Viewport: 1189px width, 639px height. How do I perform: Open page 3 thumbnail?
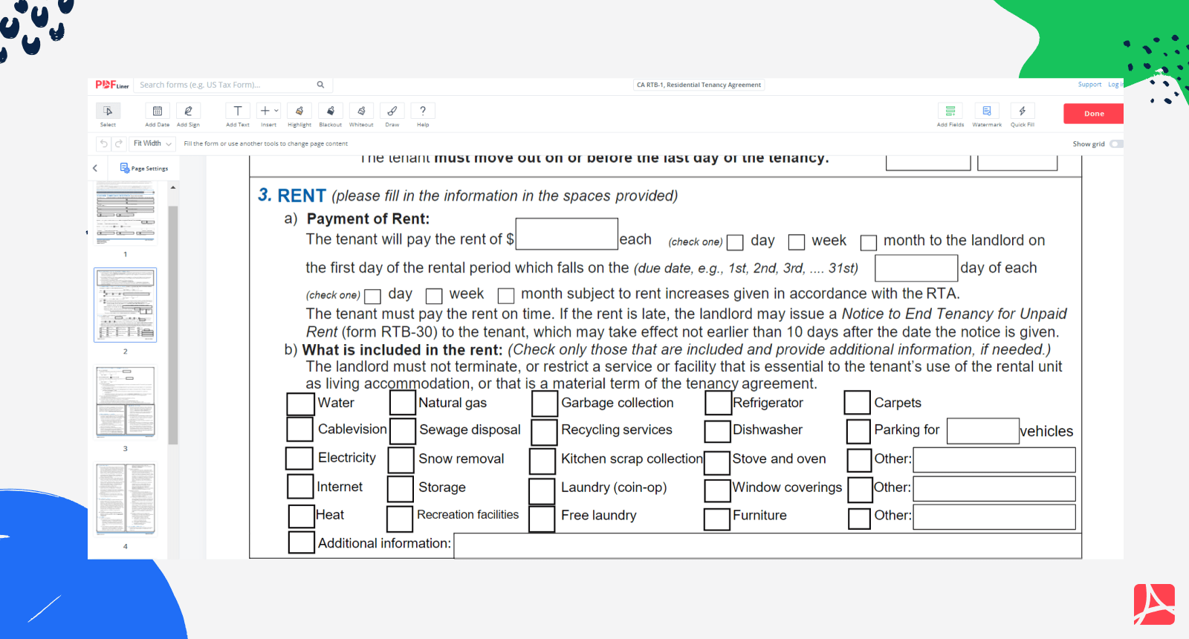click(x=125, y=402)
